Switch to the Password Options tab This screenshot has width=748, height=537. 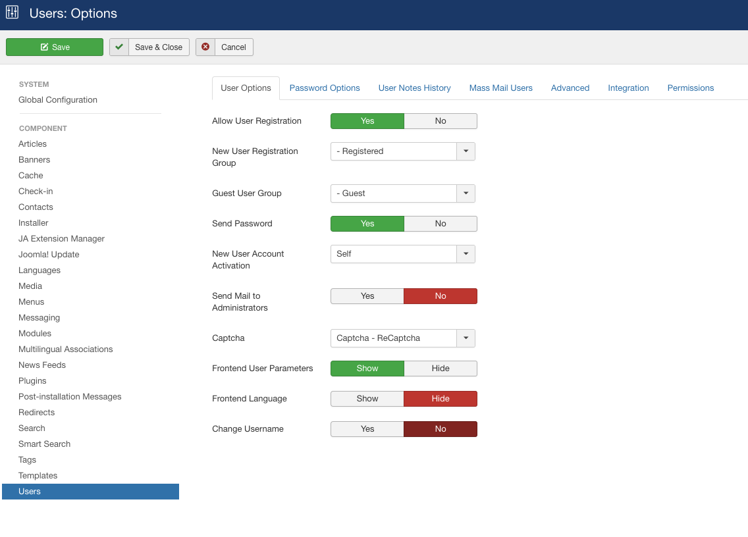(x=325, y=88)
